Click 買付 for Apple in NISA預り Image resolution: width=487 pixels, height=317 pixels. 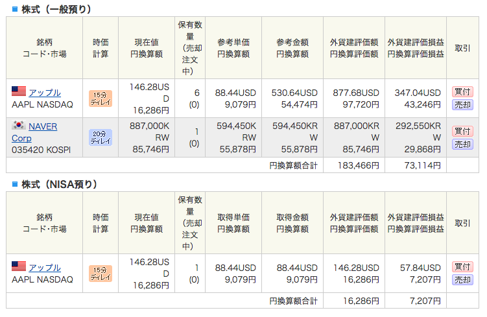pos(462,266)
